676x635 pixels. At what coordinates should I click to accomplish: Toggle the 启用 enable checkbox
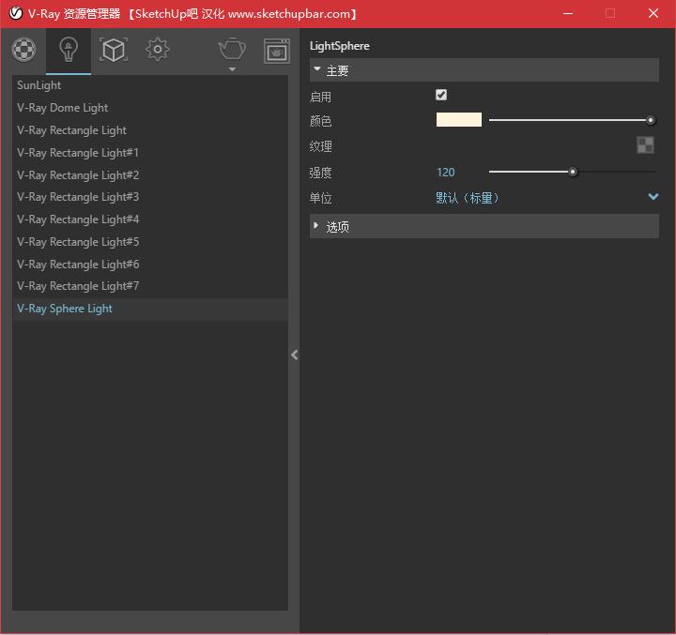pos(441,95)
